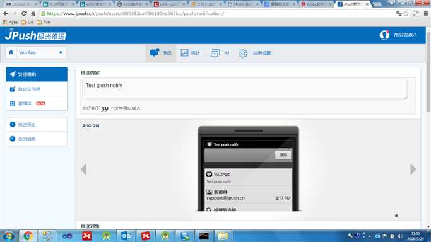The height and width of the screenshot is (242, 431).
Task: Open the Windows Start menu
Action: (x=8, y=236)
